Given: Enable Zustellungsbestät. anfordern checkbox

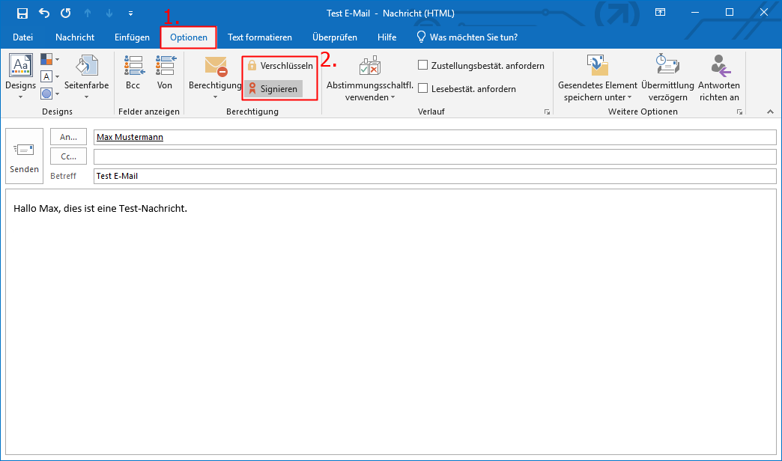Looking at the screenshot, I should tap(423, 66).
